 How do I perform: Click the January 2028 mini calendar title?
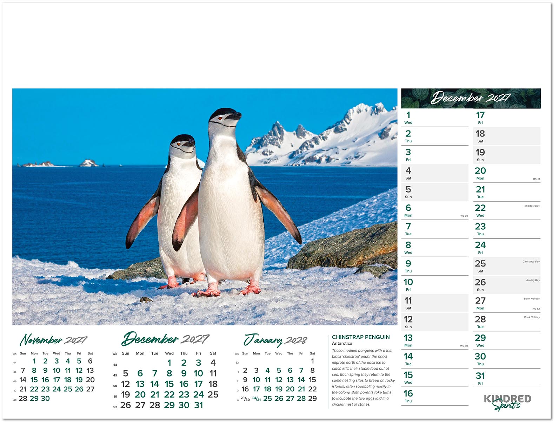[275, 340]
